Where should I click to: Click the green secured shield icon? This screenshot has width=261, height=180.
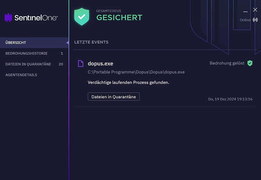click(x=82, y=17)
